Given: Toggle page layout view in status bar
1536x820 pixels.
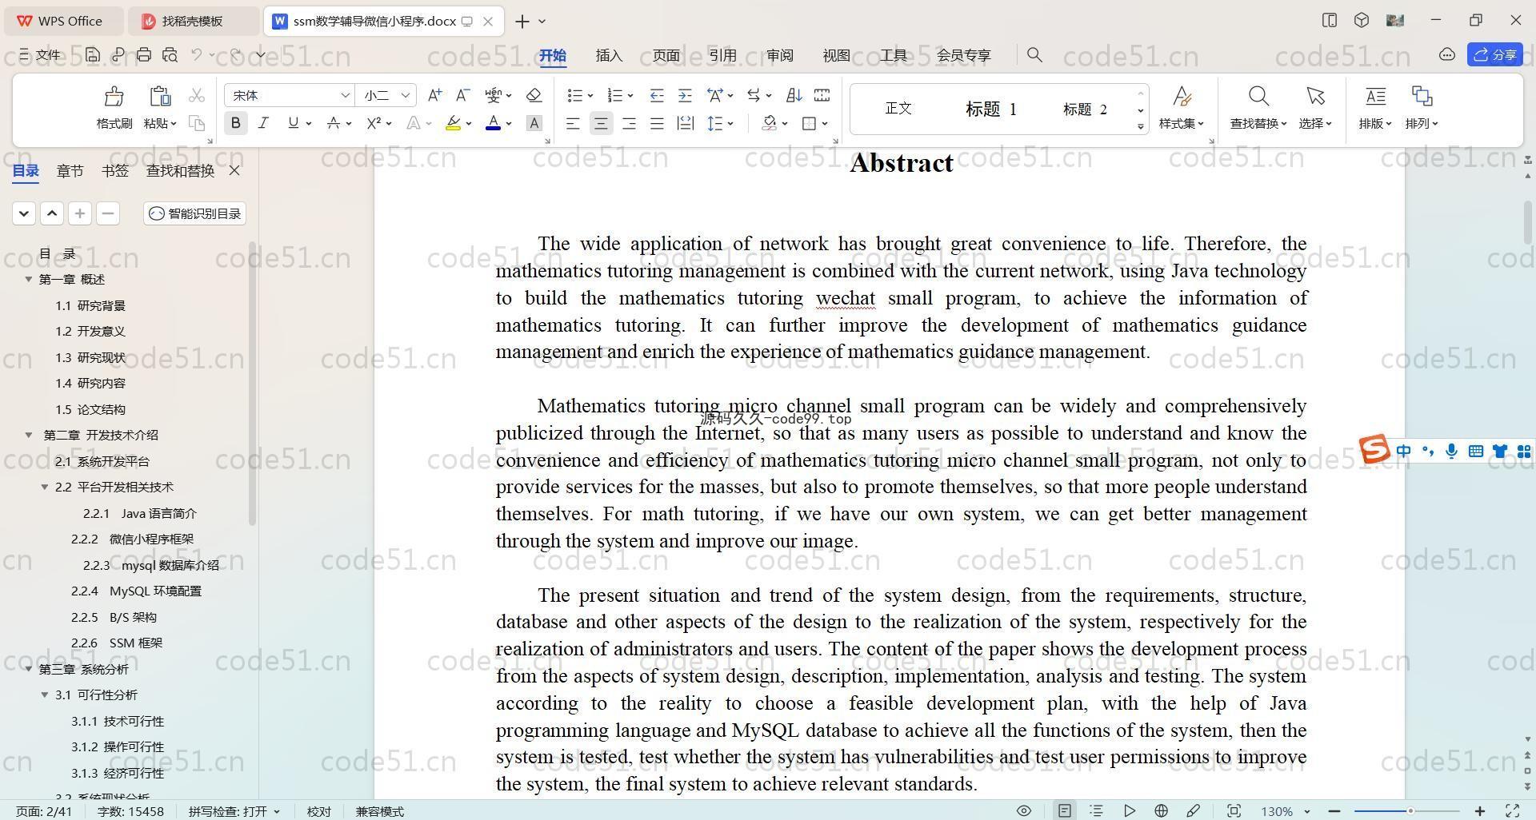Looking at the screenshot, I should pyautogui.click(x=1065, y=810).
